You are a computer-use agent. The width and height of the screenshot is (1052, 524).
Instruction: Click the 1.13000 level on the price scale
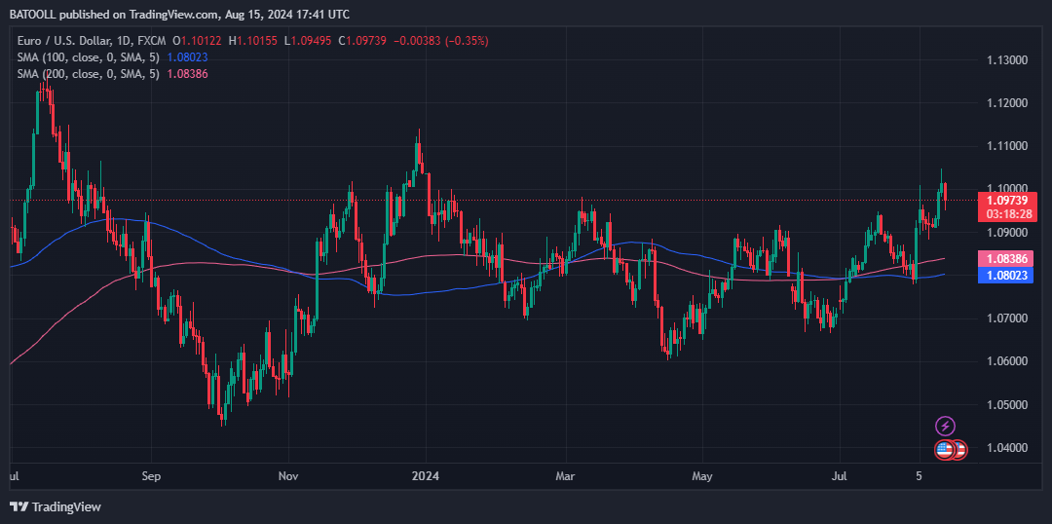(1008, 60)
